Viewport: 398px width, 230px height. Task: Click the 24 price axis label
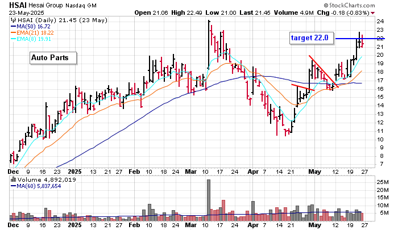tap(380, 22)
